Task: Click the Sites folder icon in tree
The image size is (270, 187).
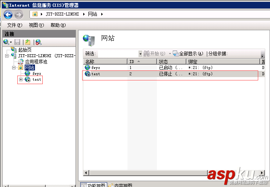Action: click(x=21, y=67)
